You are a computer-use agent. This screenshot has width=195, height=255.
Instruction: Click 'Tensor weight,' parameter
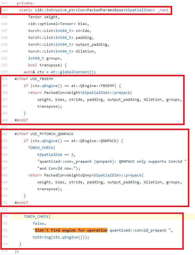pos(44,17)
